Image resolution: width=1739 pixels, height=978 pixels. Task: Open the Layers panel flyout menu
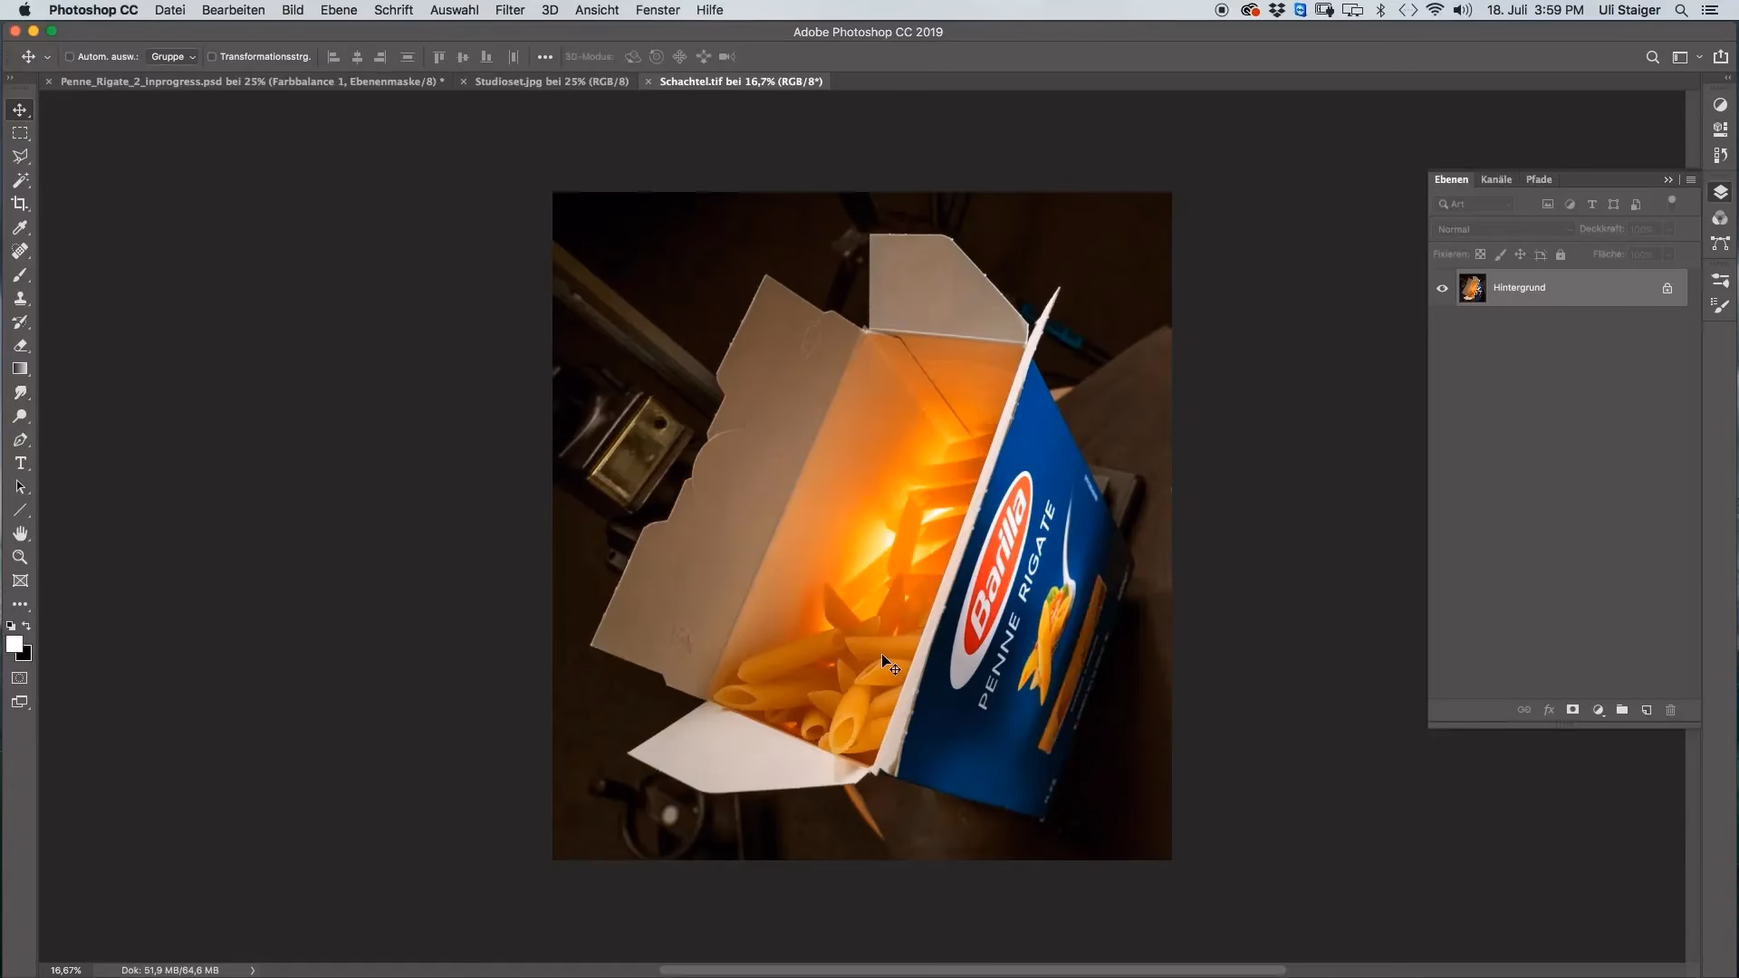coord(1691,179)
